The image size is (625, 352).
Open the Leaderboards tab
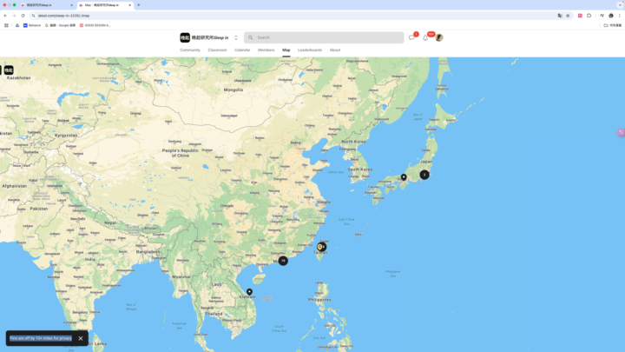pyautogui.click(x=310, y=50)
